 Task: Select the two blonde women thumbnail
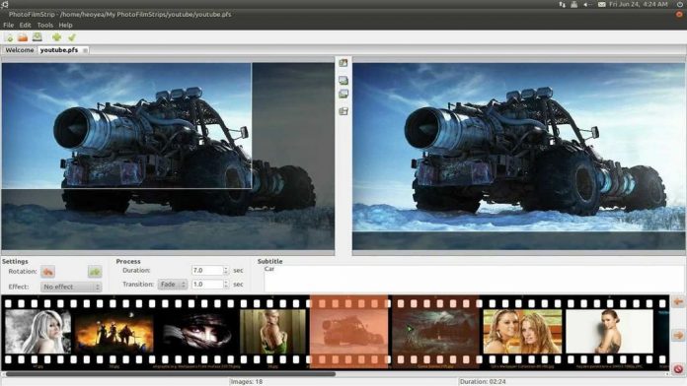522,332
